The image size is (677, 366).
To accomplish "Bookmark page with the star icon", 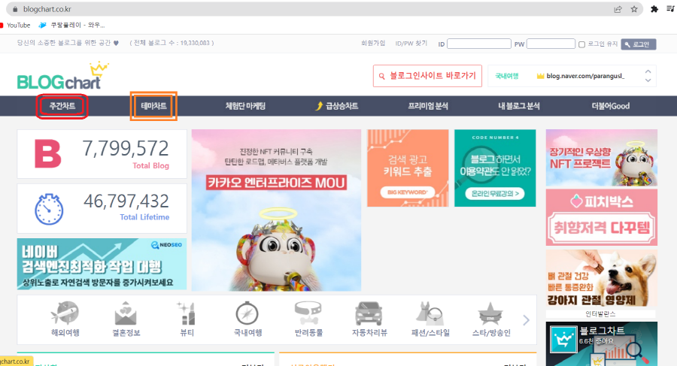I will pos(634,9).
